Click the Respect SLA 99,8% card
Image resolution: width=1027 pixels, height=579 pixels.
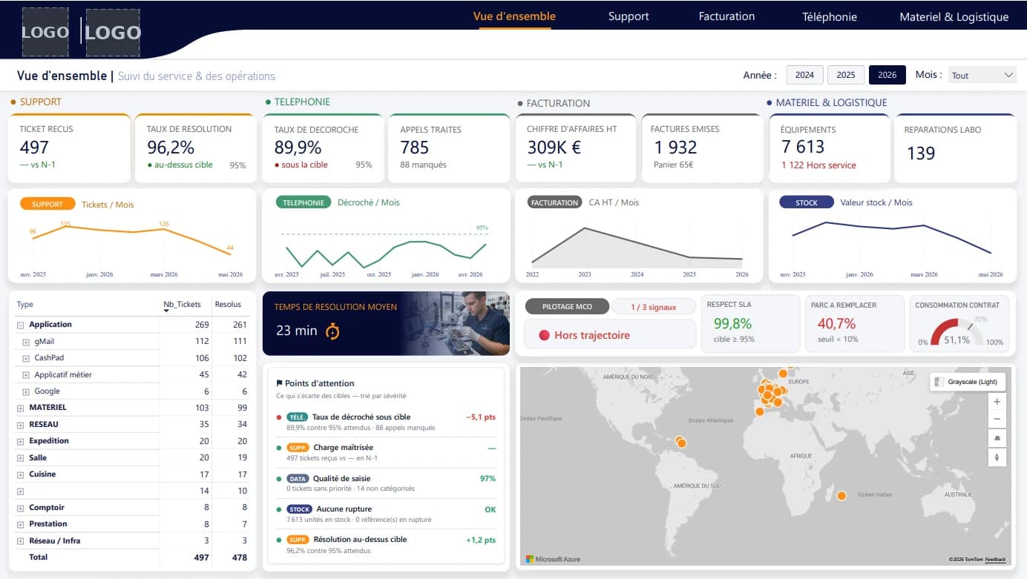750,323
